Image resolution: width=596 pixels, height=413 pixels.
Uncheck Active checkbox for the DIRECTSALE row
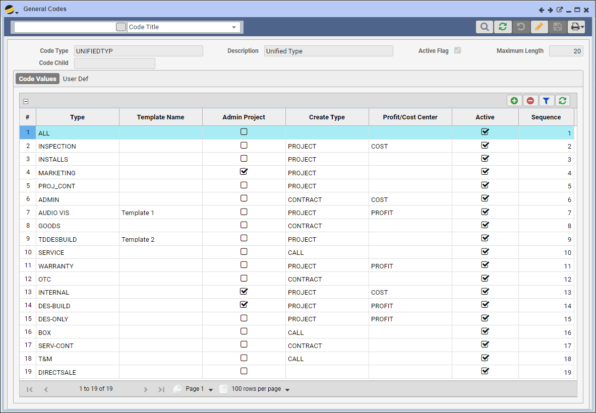(485, 371)
